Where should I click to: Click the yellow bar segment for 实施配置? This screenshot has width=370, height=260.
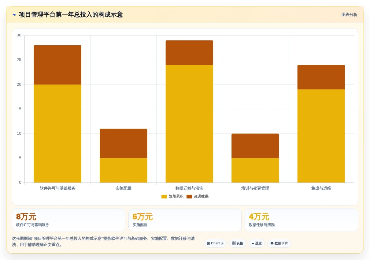click(124, 170)
